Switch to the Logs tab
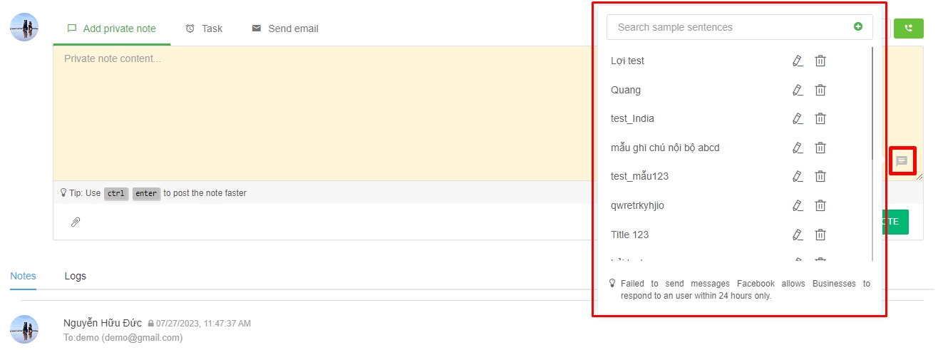The image size is (943, 350). pos(75,276)
